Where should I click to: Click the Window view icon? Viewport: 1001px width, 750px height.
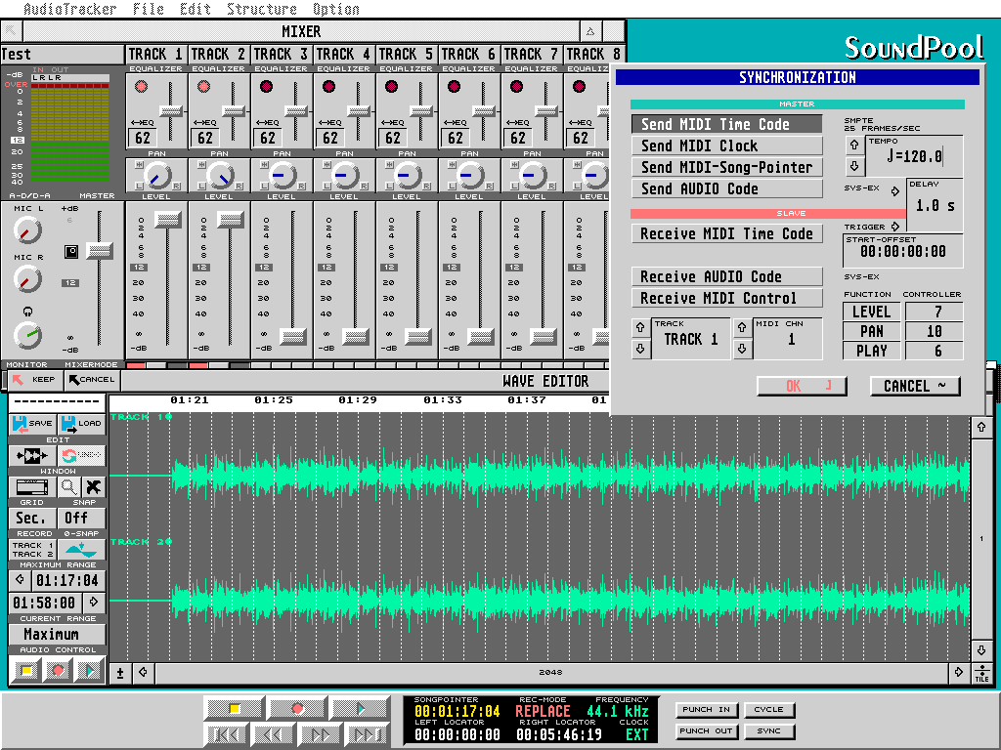tap(32, 486)
